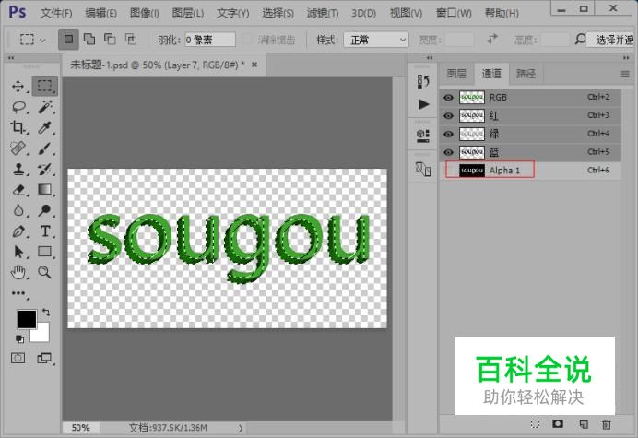Swap foreground and background colors
The height and width of the screenshot is (438, 638).
(x=46, y=313)
